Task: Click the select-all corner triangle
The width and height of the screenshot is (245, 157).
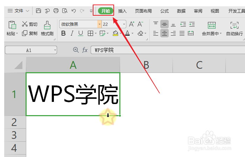Action: click(19, 65)
